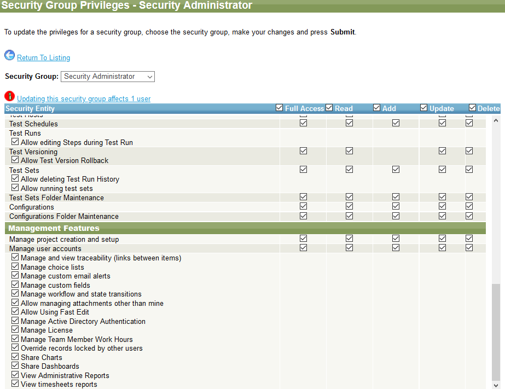The image size is (505, 389).
Task: Uncheck Manage License option
Action: point(15,330)
